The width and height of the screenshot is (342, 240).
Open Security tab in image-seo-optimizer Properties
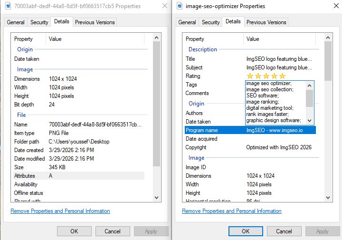coord(211,22)
